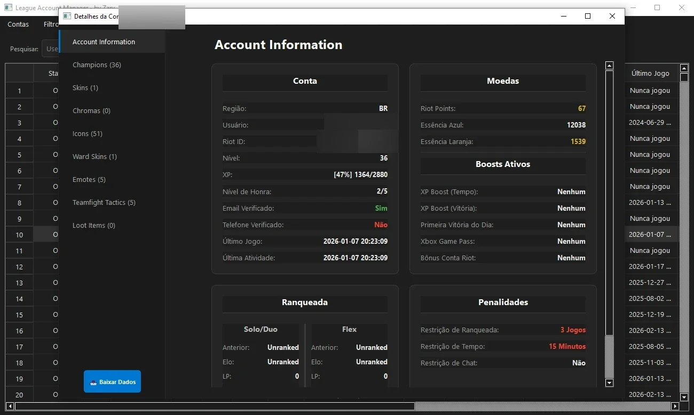Open the Chromas (0) section
Image resolution: width=694 pixels, height=415 pixels.
(x=112, y=110)
